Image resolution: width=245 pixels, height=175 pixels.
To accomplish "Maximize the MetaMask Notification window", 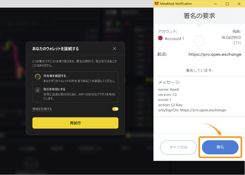I will point(227,4).
